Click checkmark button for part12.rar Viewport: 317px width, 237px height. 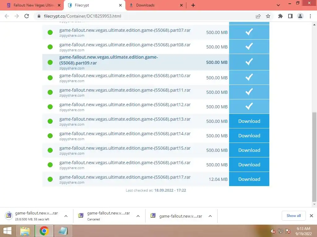249,106
